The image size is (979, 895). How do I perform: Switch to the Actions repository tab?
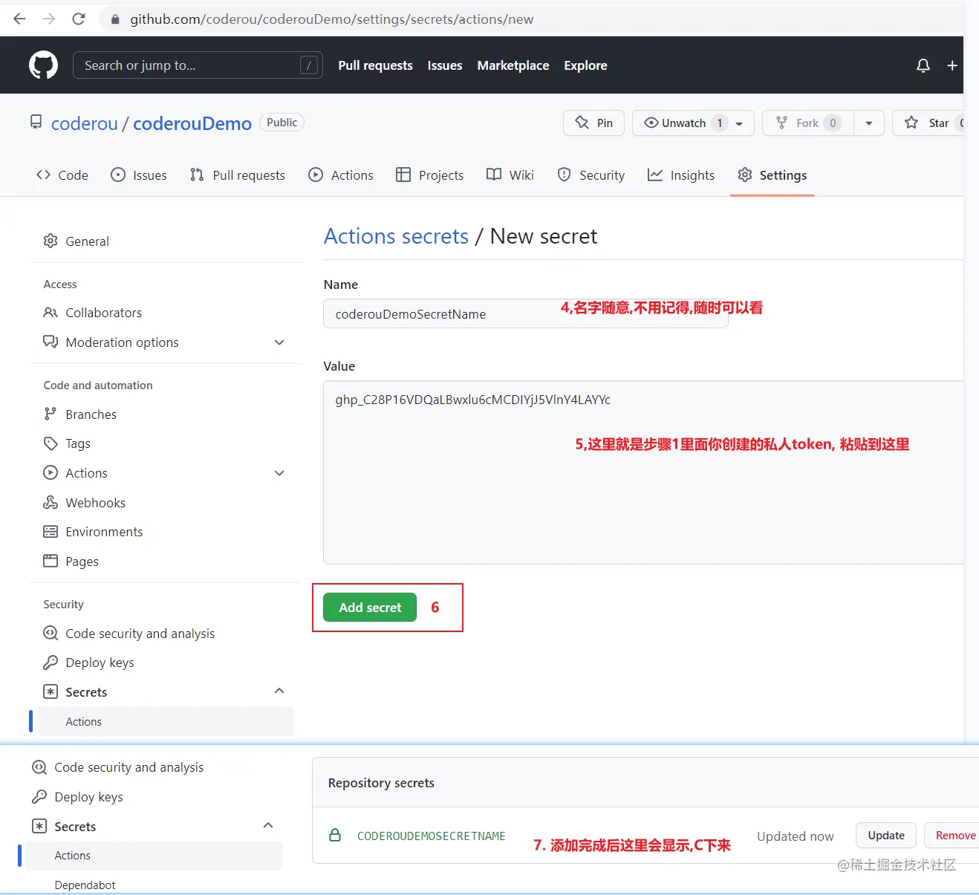coord(341,175)
